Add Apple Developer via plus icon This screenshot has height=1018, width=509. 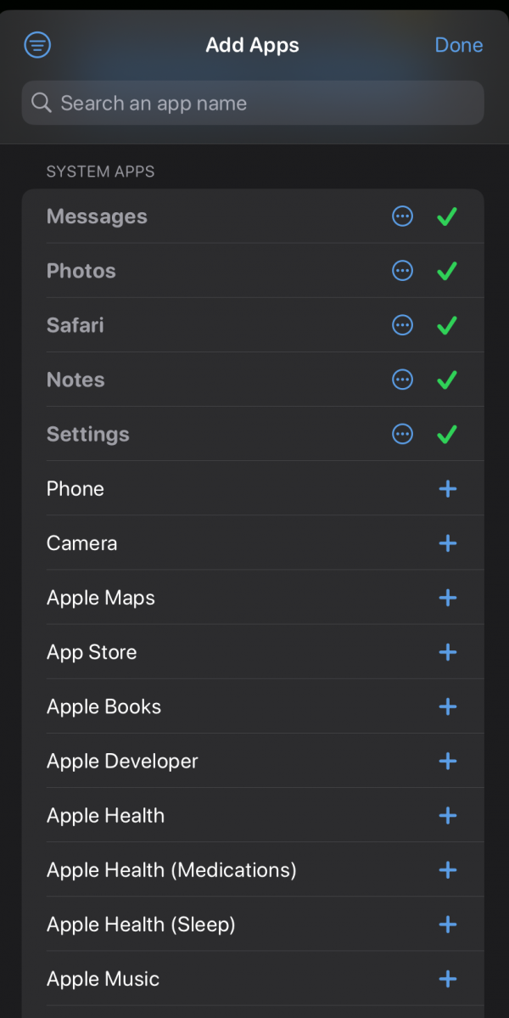447,761
